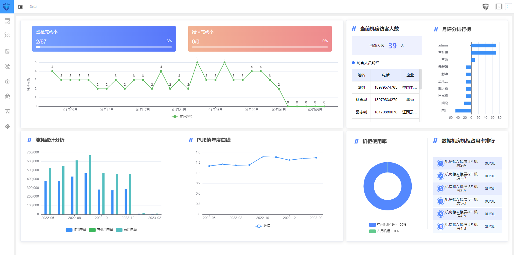Toggle the 其他用电量 legend item

[101, 230]
